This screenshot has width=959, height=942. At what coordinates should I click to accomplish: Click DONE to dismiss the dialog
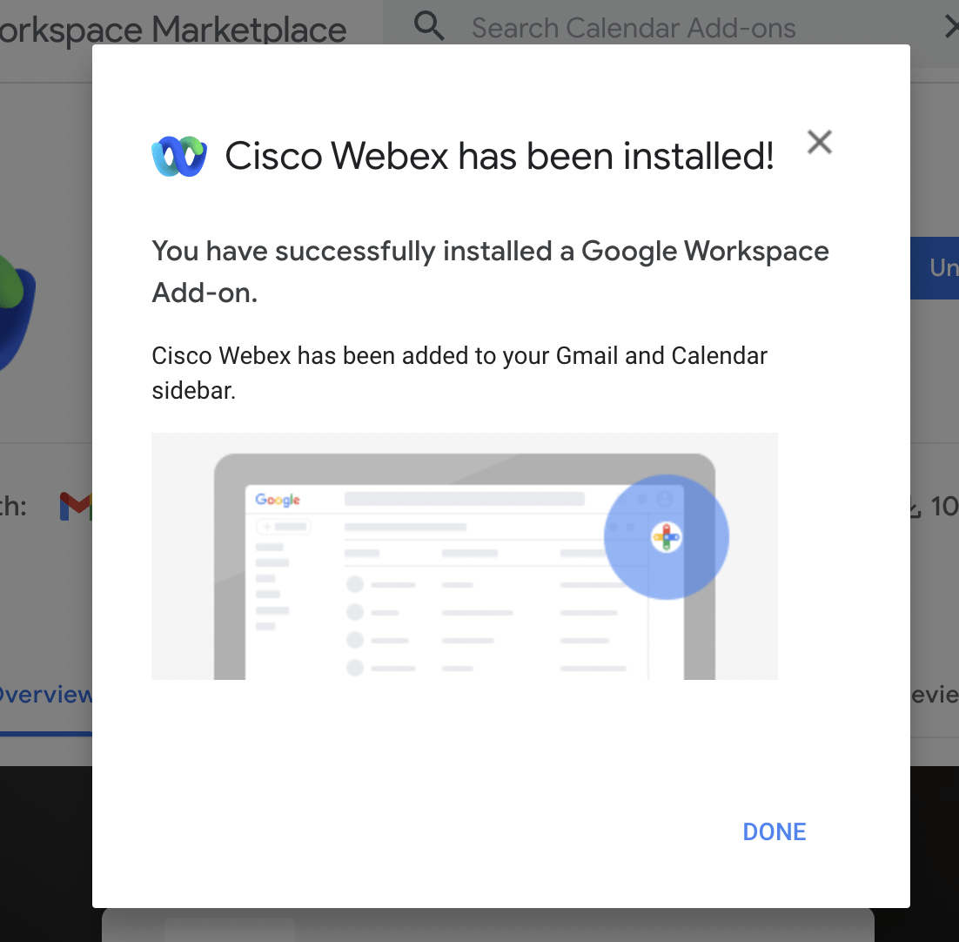coord(774,831)
